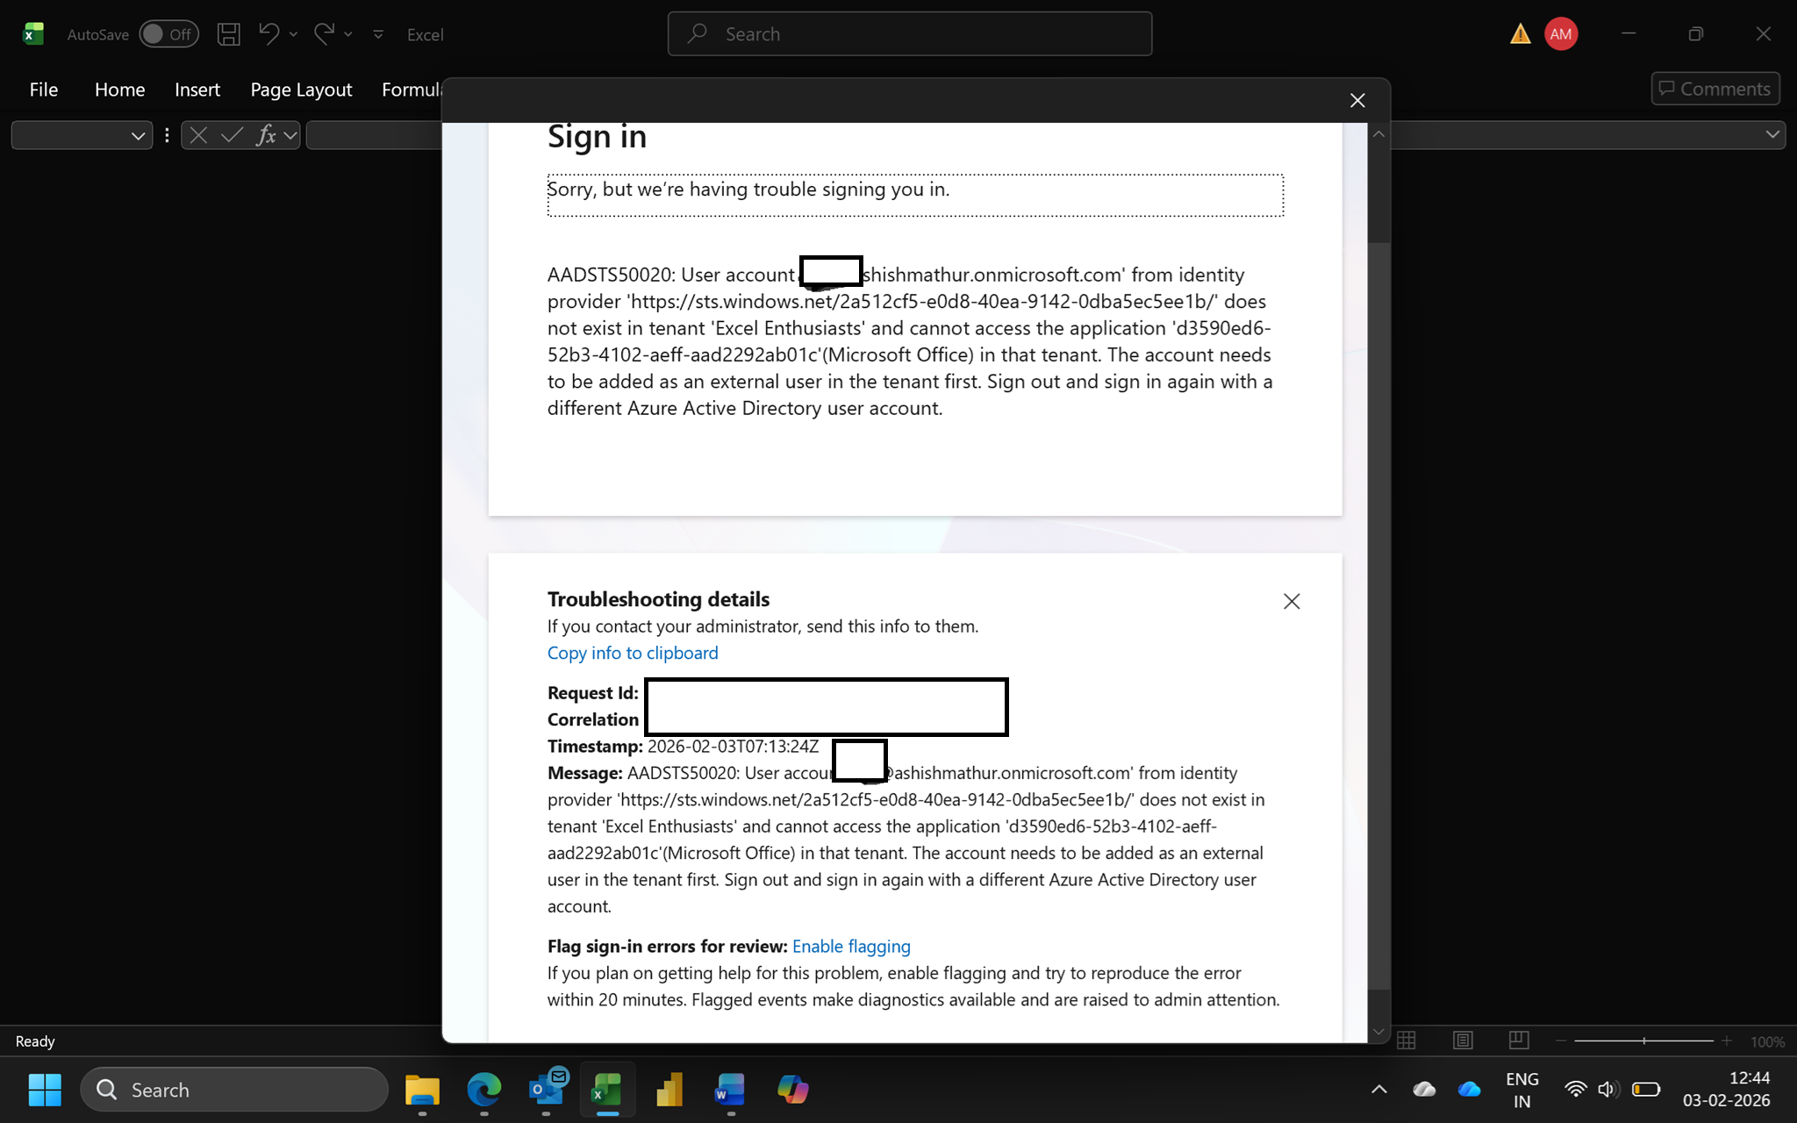The width and height of the screenshot is (1797, 1123).
Task: Click the Ready status bar text
Action: (x=35, y=1041)
